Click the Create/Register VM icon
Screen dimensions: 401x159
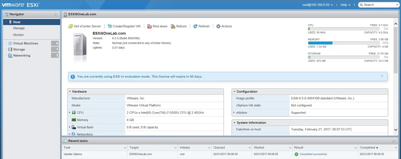(110, 26)
